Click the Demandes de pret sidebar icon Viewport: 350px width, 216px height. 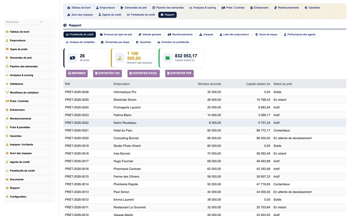pos(7,58)
